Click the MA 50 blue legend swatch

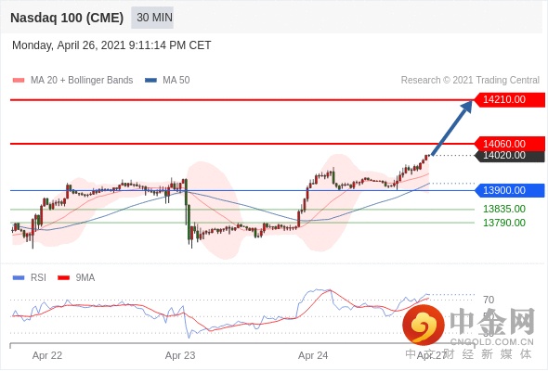(x=151, y=81)
